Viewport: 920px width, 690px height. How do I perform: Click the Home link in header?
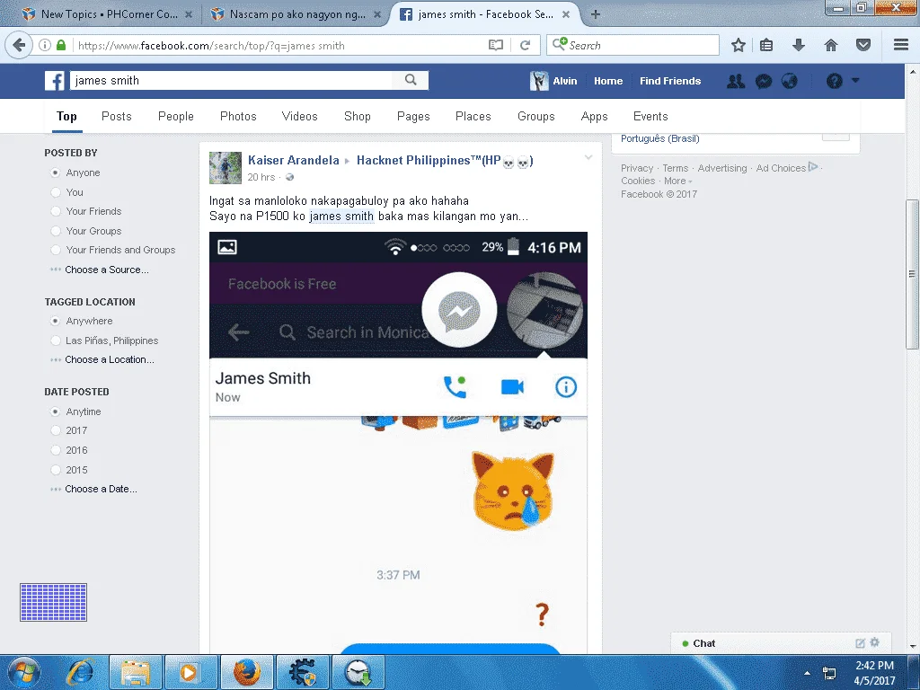pyautogui.click(x=608, y=81)
